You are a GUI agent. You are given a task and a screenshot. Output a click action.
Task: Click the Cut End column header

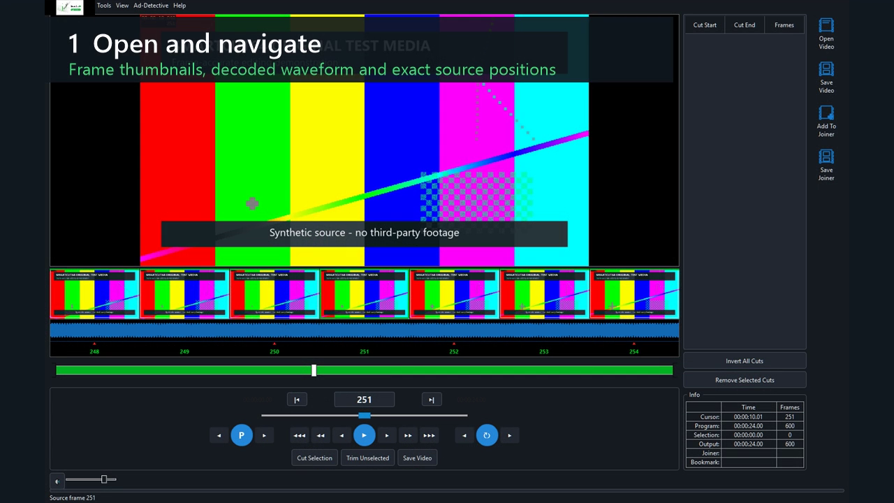(745, 25)
